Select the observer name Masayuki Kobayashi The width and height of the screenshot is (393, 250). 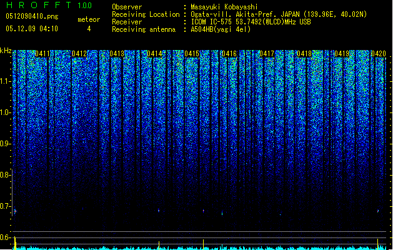(224, 7)
